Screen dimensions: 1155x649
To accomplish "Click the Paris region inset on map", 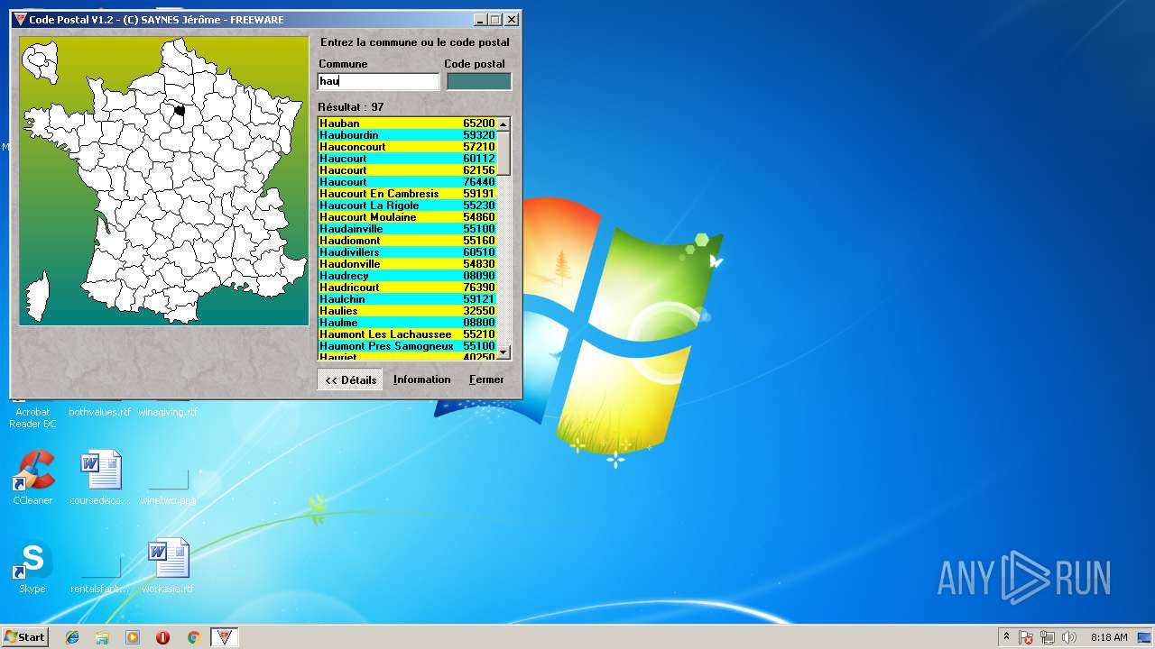I will [x=41, y=60].
